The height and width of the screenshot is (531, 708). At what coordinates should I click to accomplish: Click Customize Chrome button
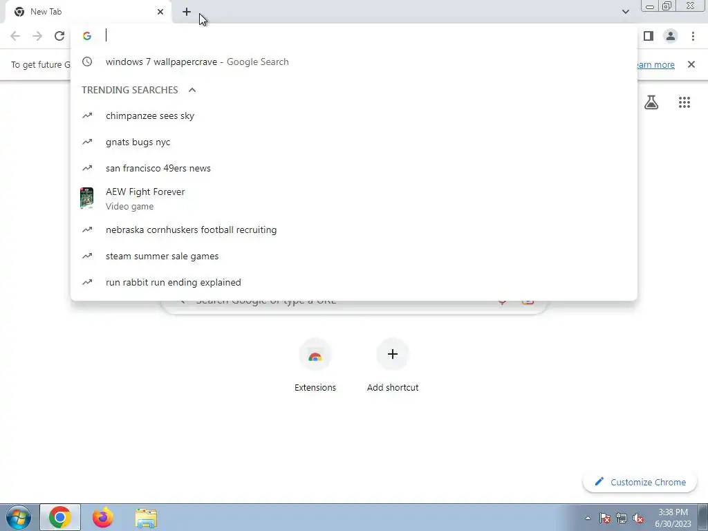click(x=640, y=482)
